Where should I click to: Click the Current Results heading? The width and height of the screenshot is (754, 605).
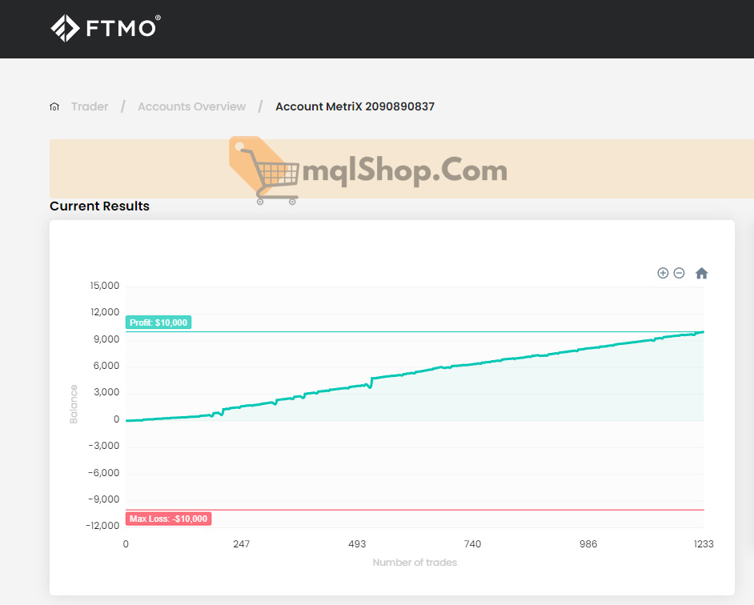[x=99, y=206]
